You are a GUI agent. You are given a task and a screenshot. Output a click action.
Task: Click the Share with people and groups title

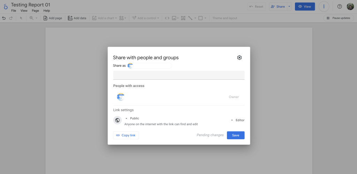point(146,58)
